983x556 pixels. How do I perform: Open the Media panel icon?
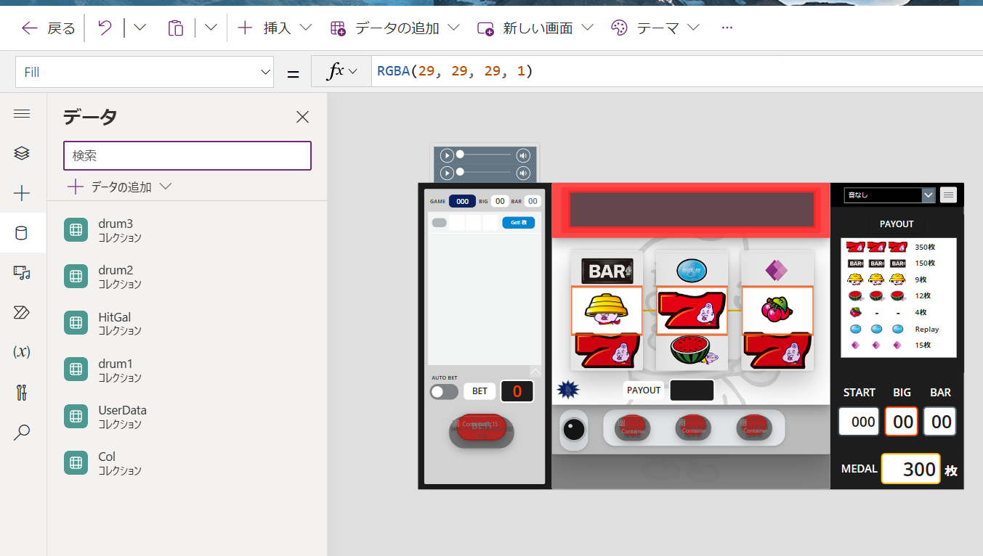pyautogui.click(x=22, y=273)
